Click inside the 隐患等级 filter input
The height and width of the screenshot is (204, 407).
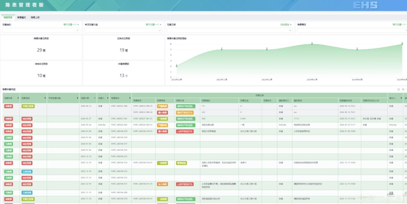tap(352, 30)
